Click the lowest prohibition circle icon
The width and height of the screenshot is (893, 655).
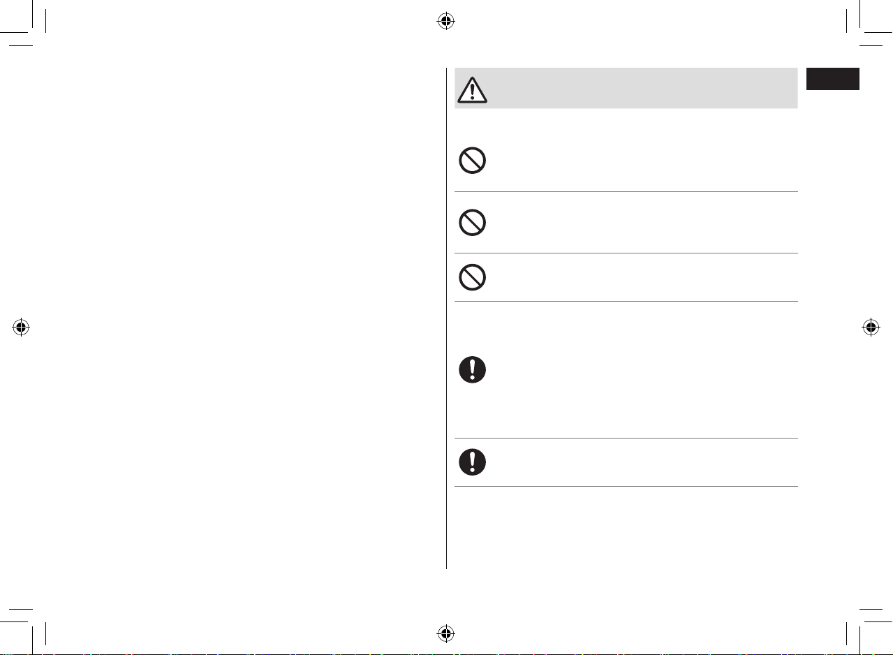(x=472, y=278)
